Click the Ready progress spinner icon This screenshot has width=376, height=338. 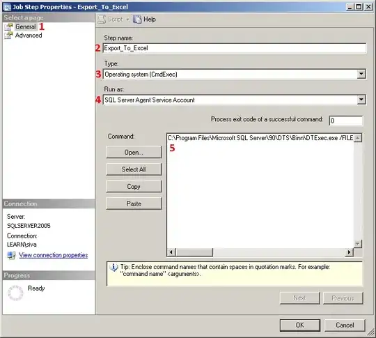tap(15, 293)
